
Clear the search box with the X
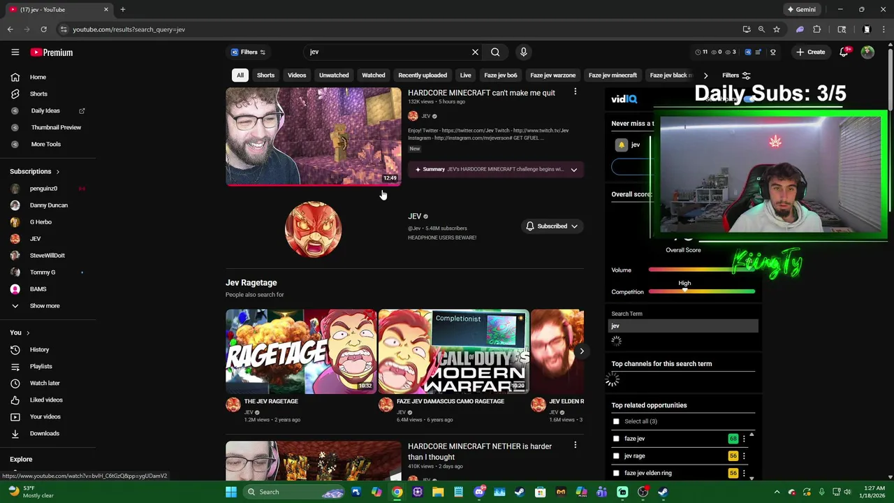pos(475,52)
